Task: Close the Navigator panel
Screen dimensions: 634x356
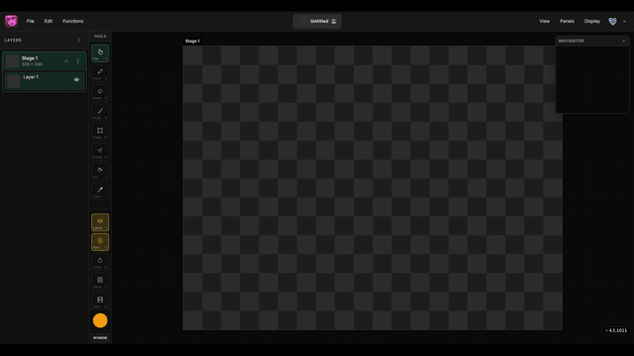Action: (x=624, y=41)
